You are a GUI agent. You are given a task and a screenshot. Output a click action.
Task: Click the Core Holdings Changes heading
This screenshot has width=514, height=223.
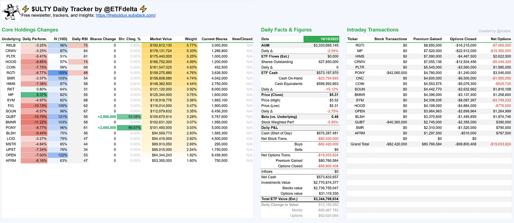(x=30, y=30)
